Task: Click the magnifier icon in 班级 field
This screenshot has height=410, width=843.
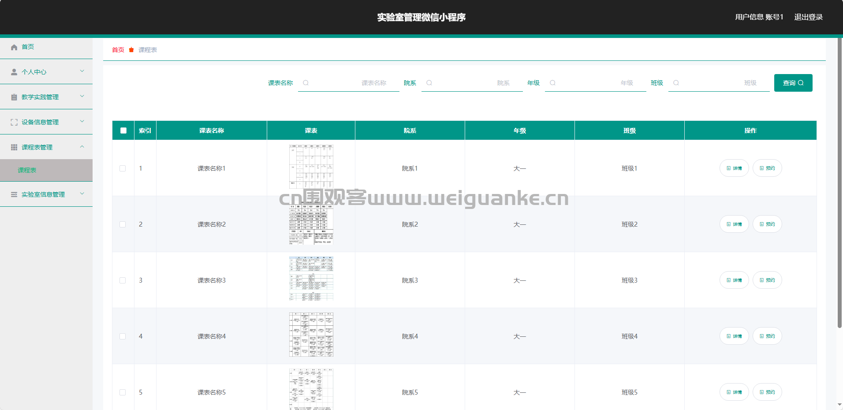Action: (676, 83)
